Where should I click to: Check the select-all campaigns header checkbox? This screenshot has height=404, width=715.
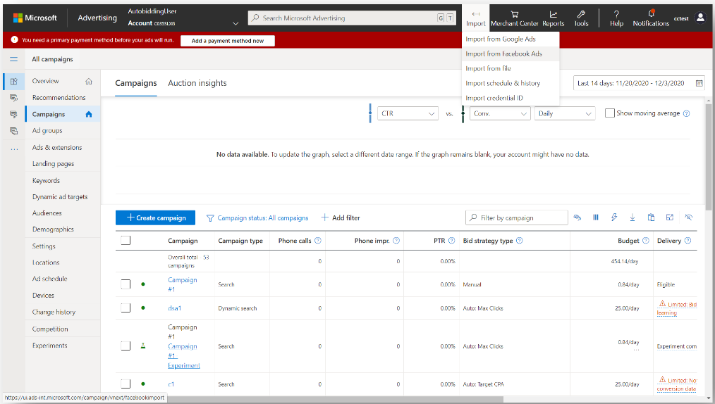[x=126, y=241]
